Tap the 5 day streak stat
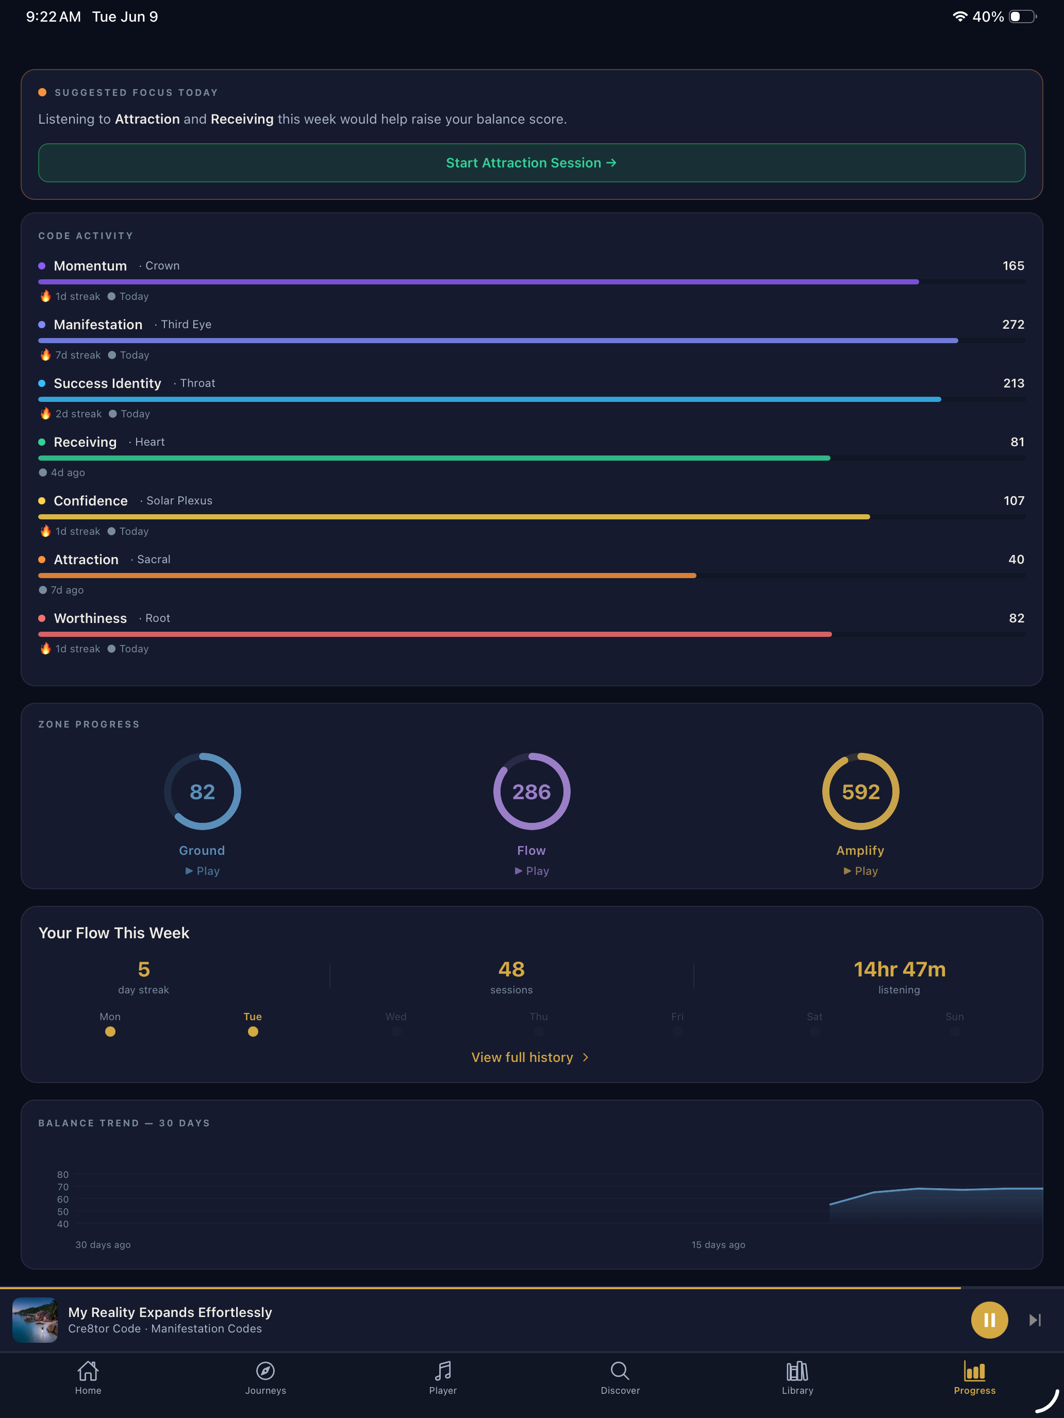The image size is (1064, 1418). [x=144, y=977]
